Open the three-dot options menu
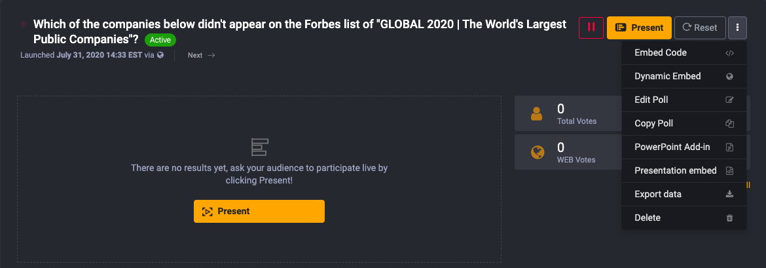The width and height of the screenshot is (766, 268). click(x=737, y=28)
